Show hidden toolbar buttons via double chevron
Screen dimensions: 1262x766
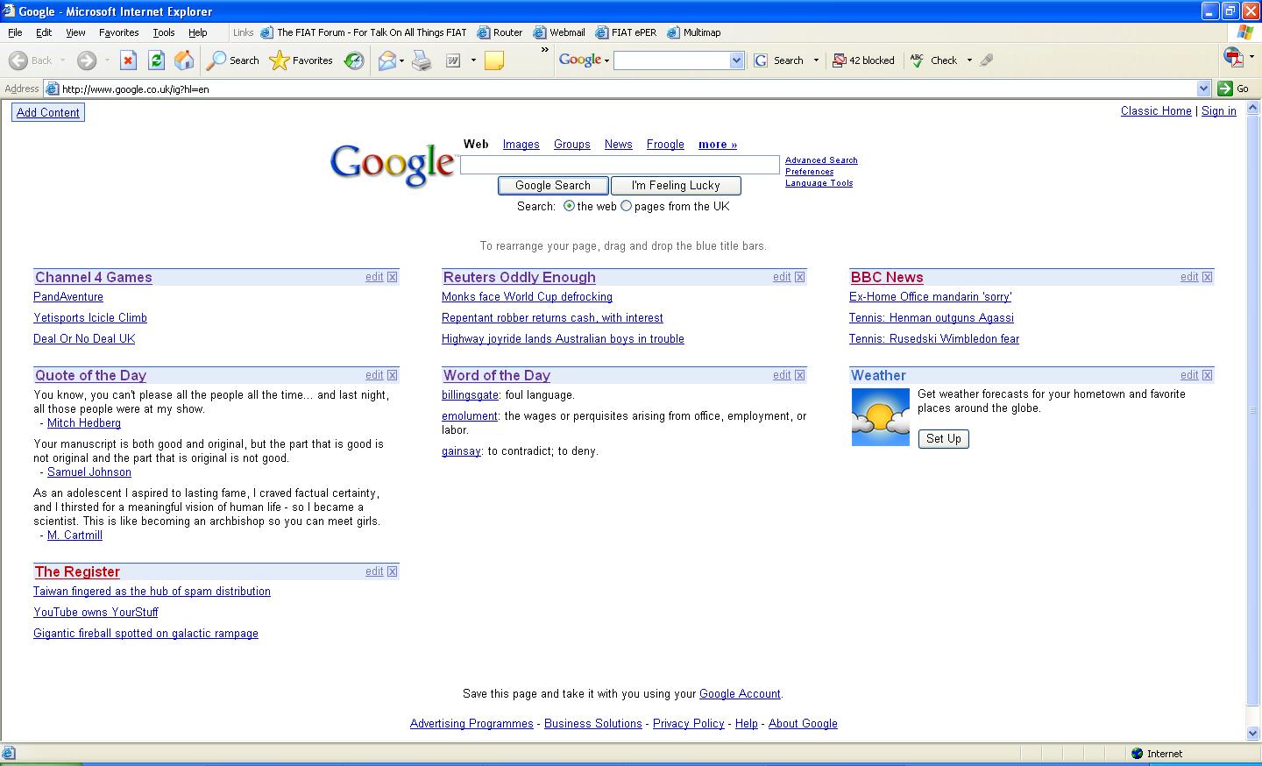[x=544, y=50]
